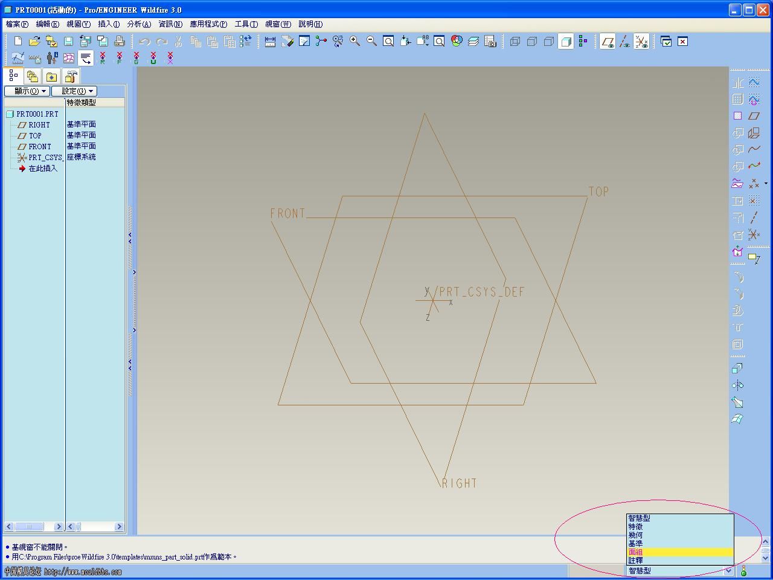
Task: Expand the datum point flyout arrow
Action: pyautogui.click(x=766, y=184)
